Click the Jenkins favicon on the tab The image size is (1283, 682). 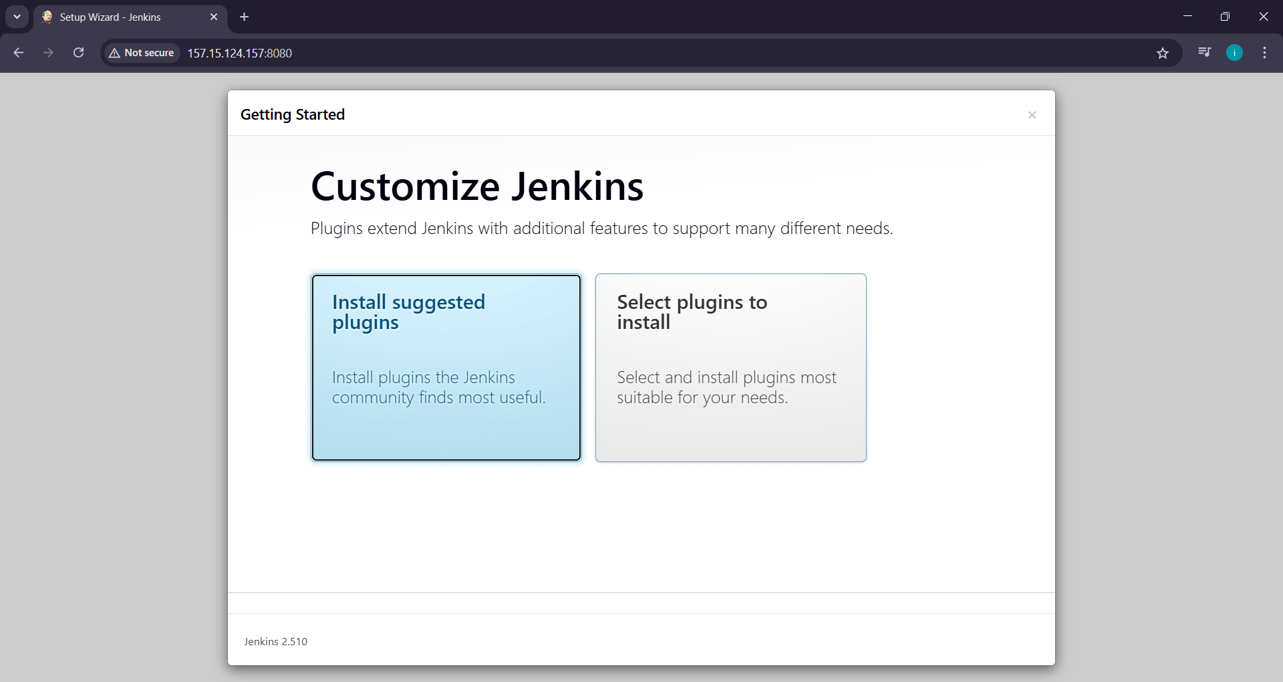(47, 17)
